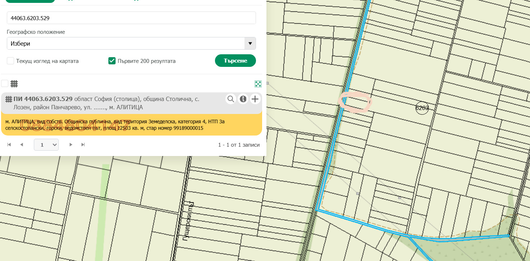Go to first results page
Image resolution: width=530 pixels, height=261 pixels.
tap(9, 145)
